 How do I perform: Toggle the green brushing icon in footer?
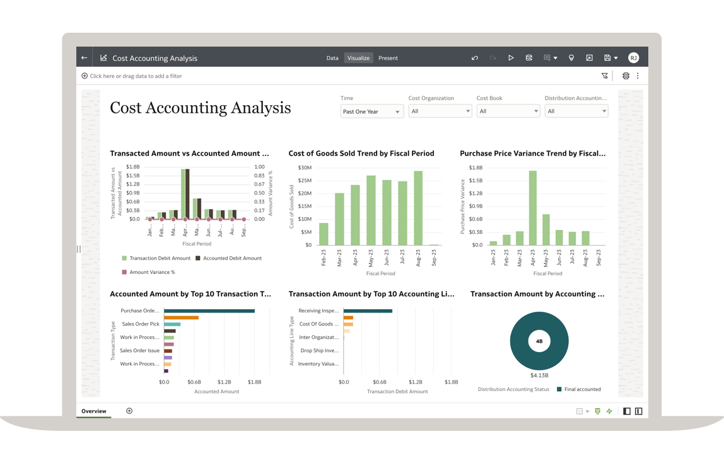[x=597, y=411]
